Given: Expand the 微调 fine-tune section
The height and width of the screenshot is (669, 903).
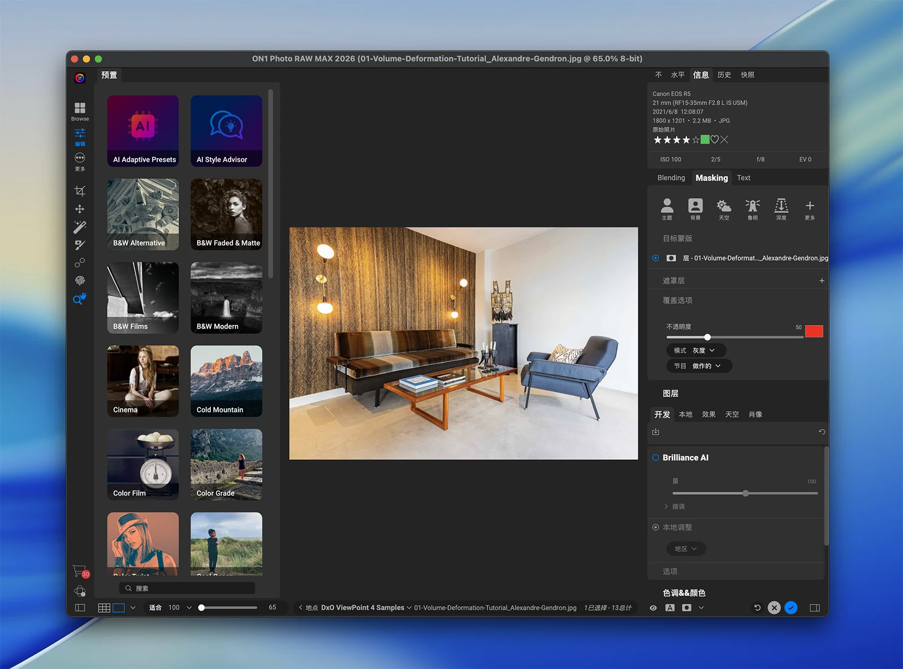Looking at the screenshot, I should [674, 507].
